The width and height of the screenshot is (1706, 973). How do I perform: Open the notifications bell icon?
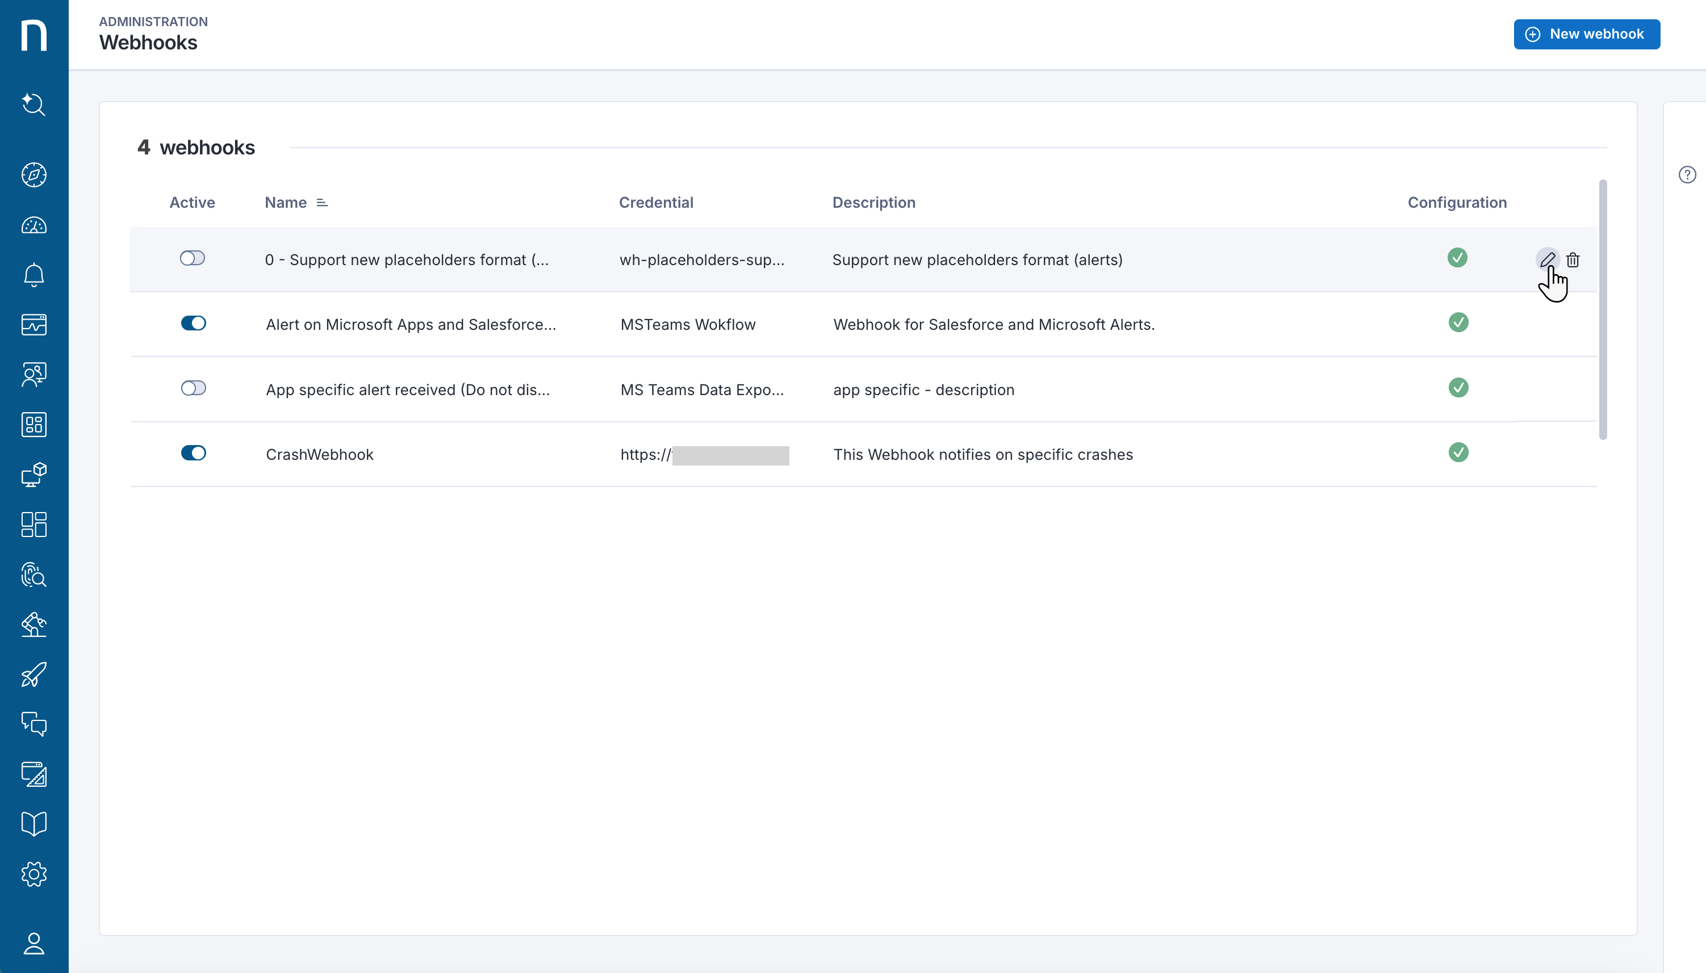click(x=33, y=275)
